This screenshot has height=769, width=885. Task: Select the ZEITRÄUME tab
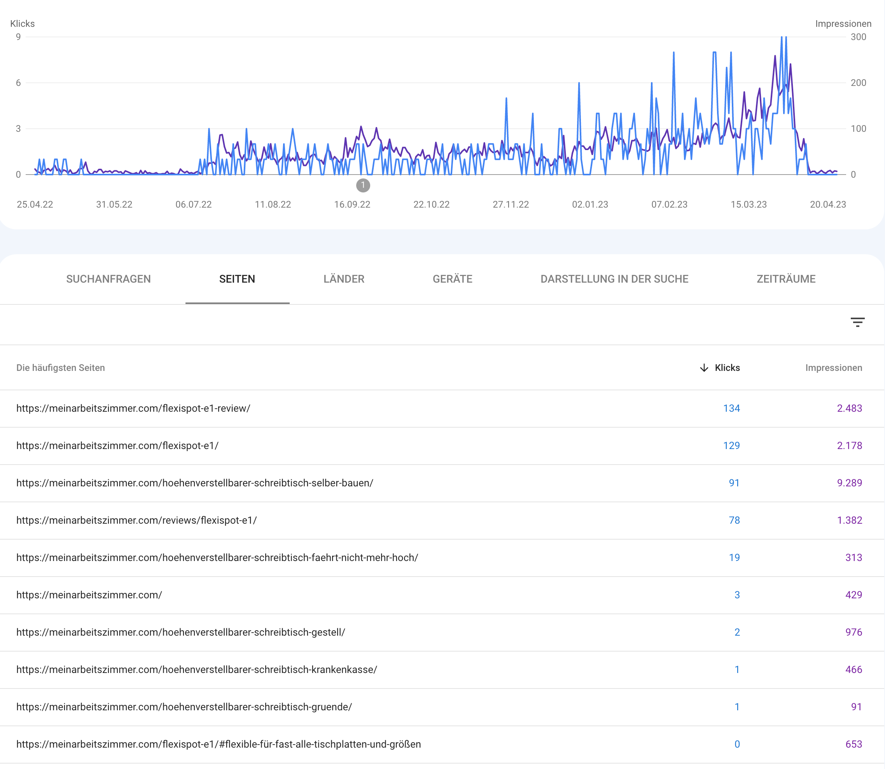(x=786, y=279)
